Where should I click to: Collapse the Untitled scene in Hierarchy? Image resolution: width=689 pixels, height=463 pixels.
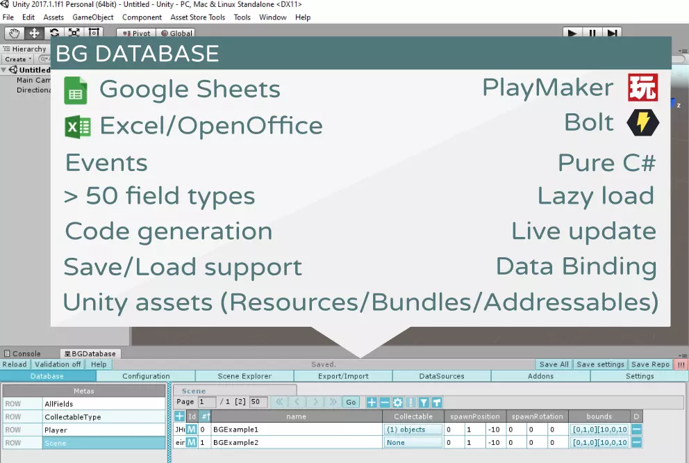(x=4, y=70)
